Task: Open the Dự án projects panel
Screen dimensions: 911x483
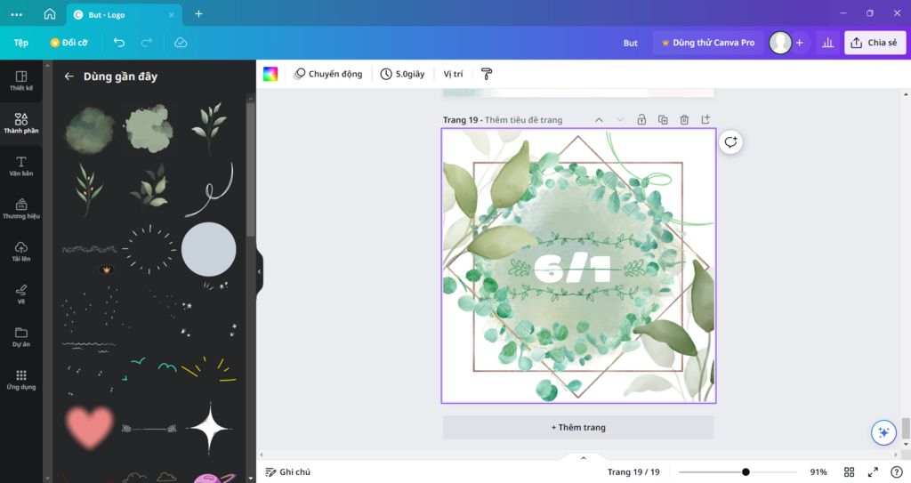Action: point(21,336)
